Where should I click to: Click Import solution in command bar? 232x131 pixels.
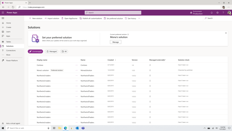coord(52,19)
